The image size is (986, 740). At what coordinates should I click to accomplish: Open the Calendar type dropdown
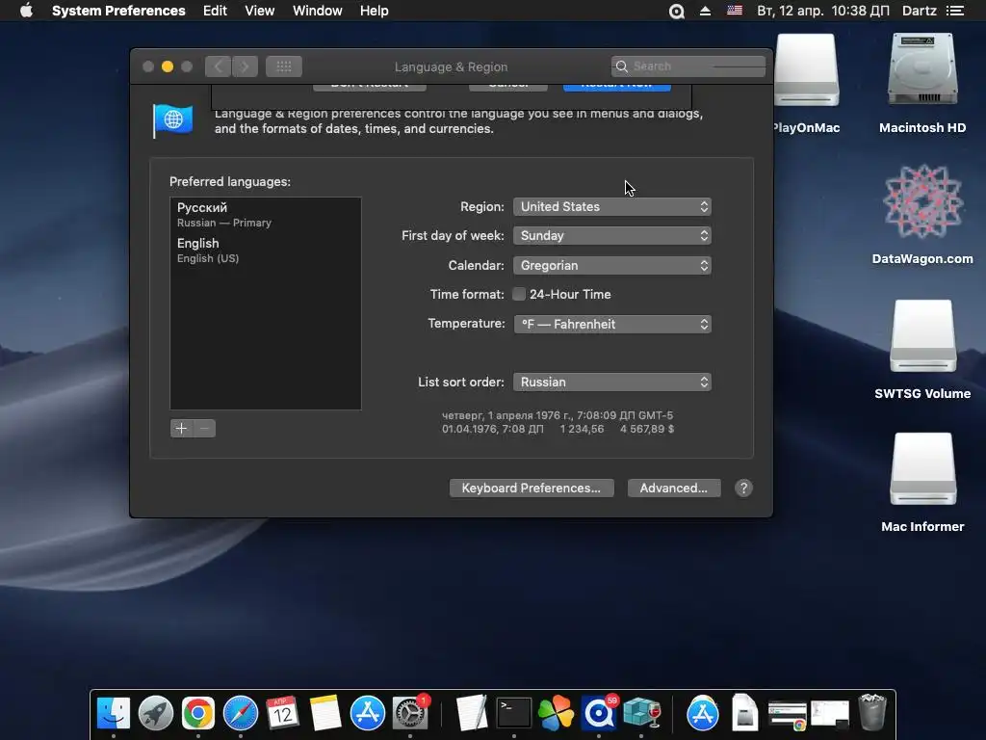[611, 266]
